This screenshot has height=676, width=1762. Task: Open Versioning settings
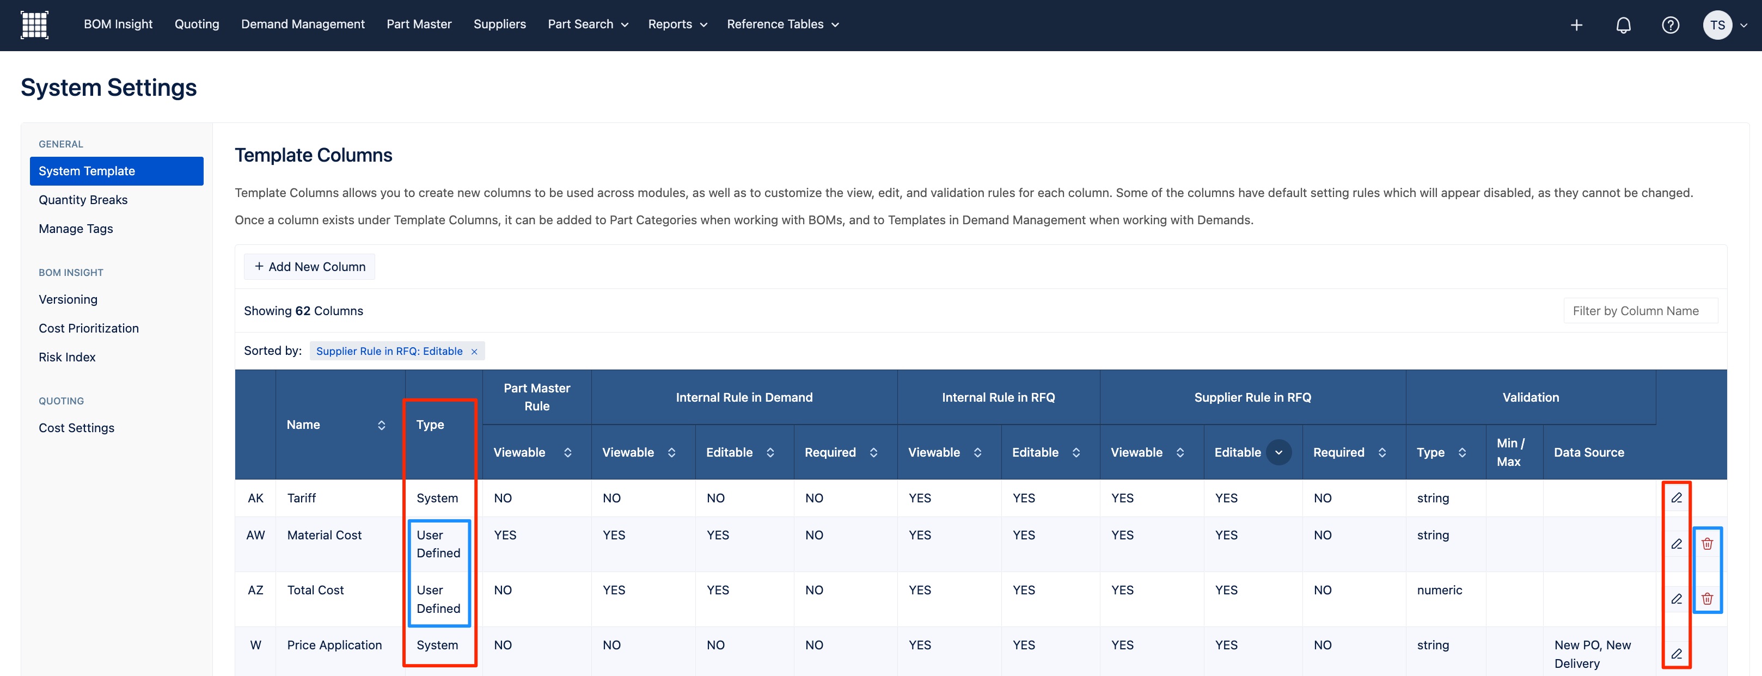(x=69, y=299)
